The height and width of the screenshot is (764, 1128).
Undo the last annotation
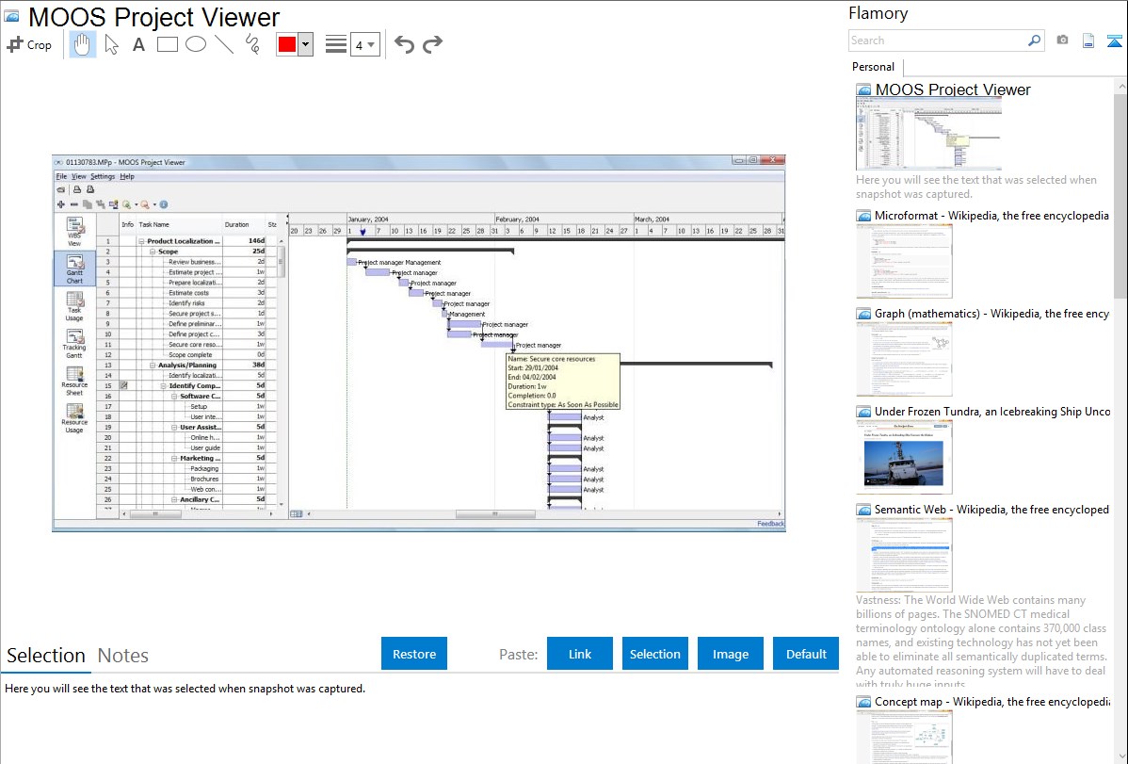click(404, 44)
